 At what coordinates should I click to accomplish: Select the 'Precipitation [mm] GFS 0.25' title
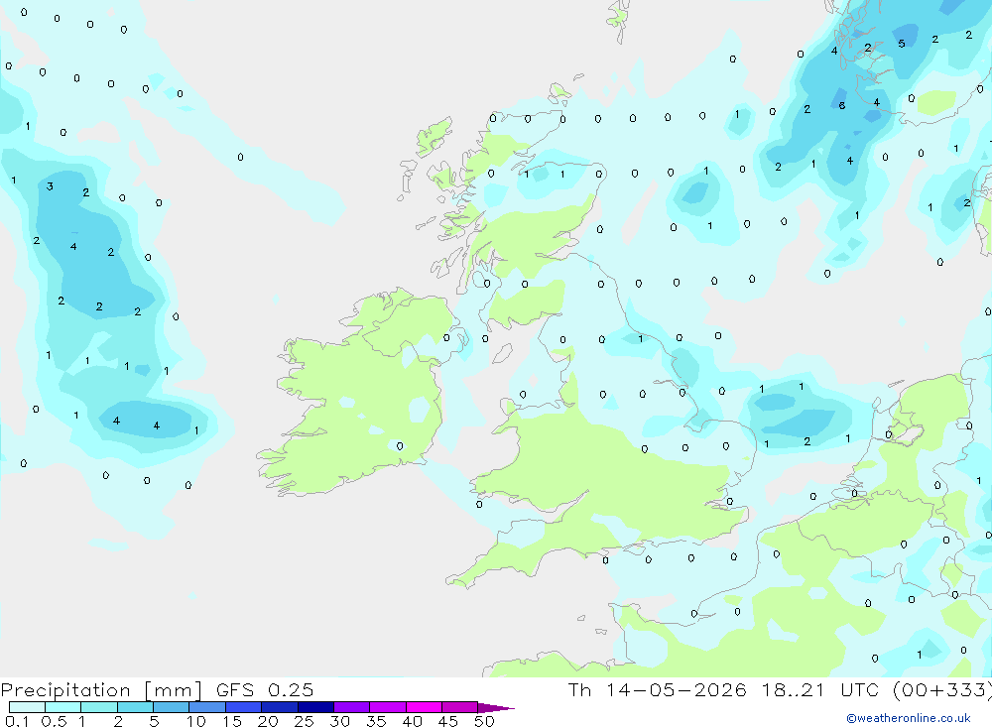157,689
